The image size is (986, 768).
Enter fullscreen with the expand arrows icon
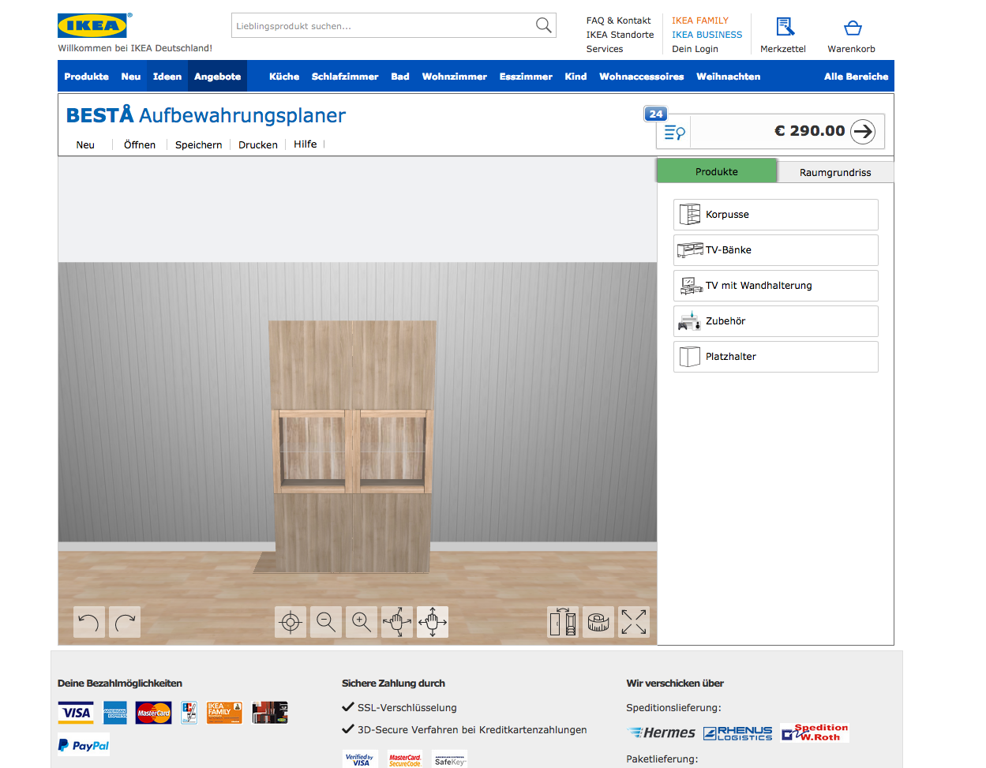tap(634, 622)
